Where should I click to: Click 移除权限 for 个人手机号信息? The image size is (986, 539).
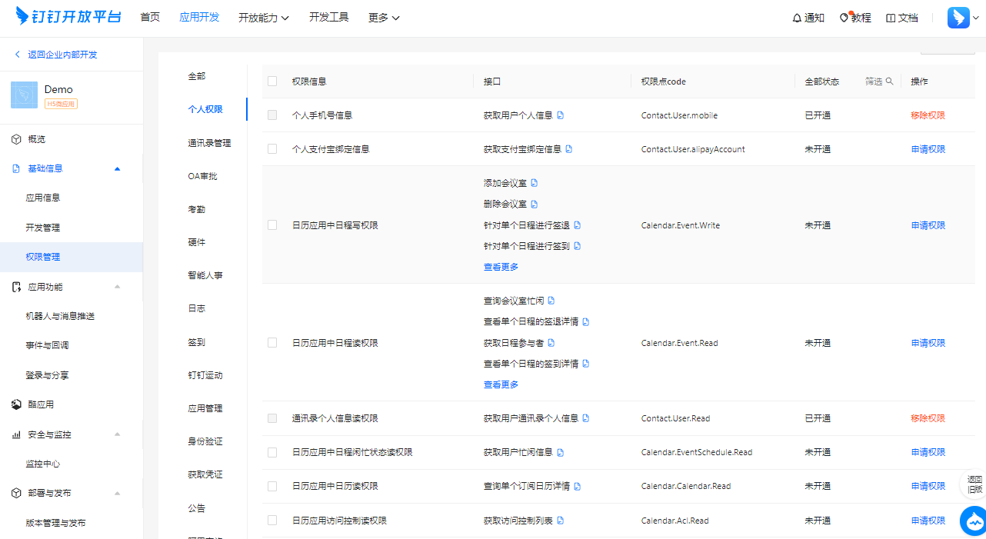[x=928, y=115]
